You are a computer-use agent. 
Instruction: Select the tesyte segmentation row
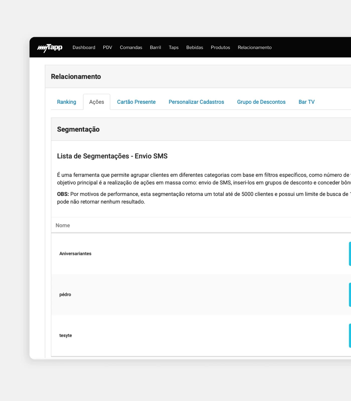click(201, 335)
